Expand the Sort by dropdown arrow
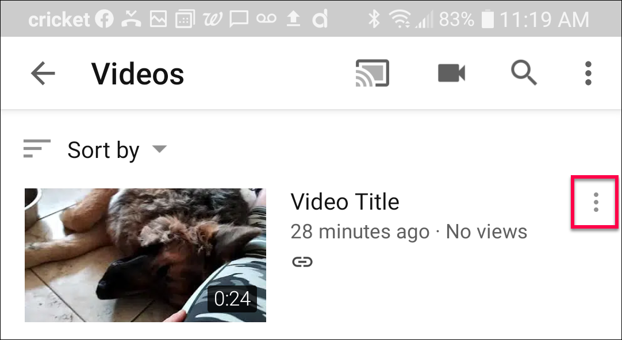Screen dimensions: 622x340 (x=159, y=149)
